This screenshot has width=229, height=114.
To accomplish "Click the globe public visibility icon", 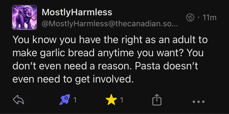I will point(190,18).
